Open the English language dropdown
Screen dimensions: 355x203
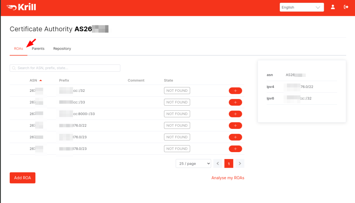point(301,7)
